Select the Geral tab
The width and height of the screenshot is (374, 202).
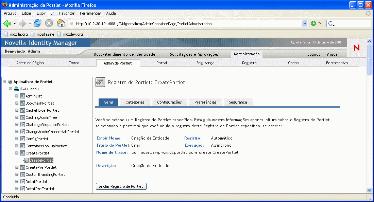point(108,102)
